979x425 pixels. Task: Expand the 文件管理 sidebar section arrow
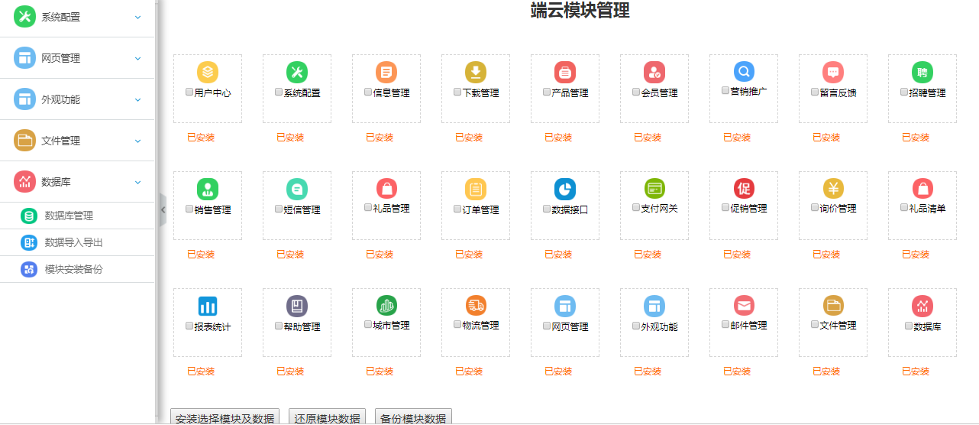click(x=138, y=141)
